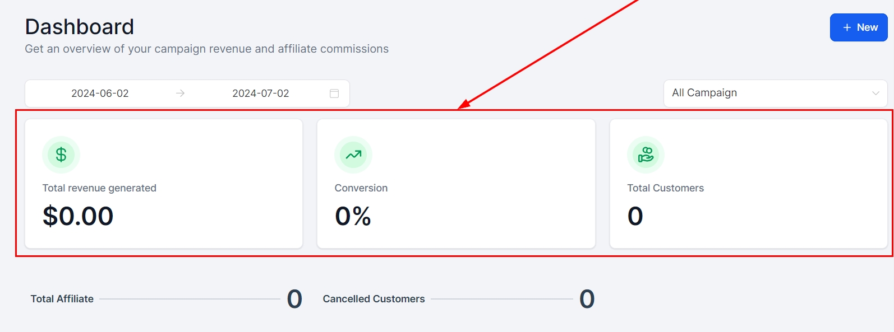Click the $0.00 revenue value
This screenshot has width=894, height=332.
[x=78, y=216]
